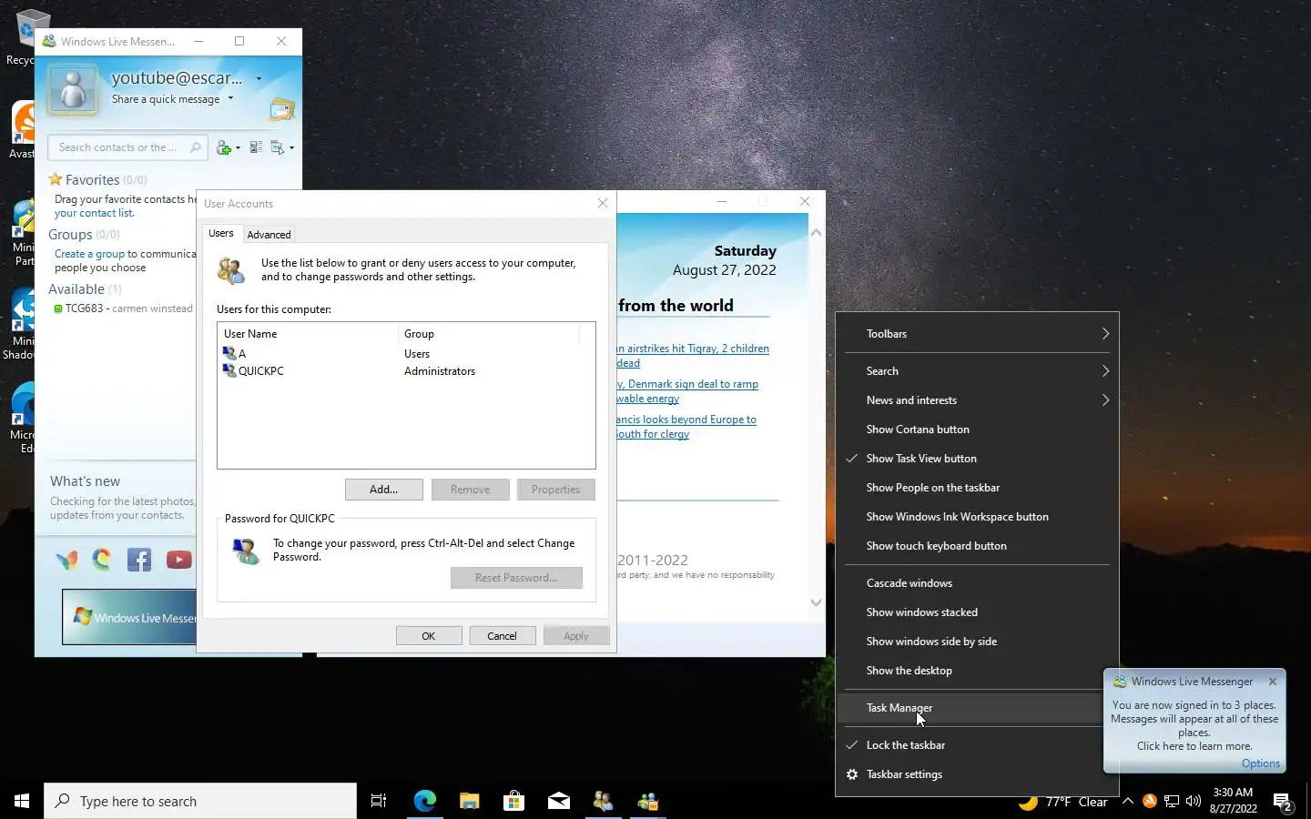The width and height of the screenshot is (1311, 819).
Task: Open the Action Center notifications icon
Action: [x=1284, y=802]
